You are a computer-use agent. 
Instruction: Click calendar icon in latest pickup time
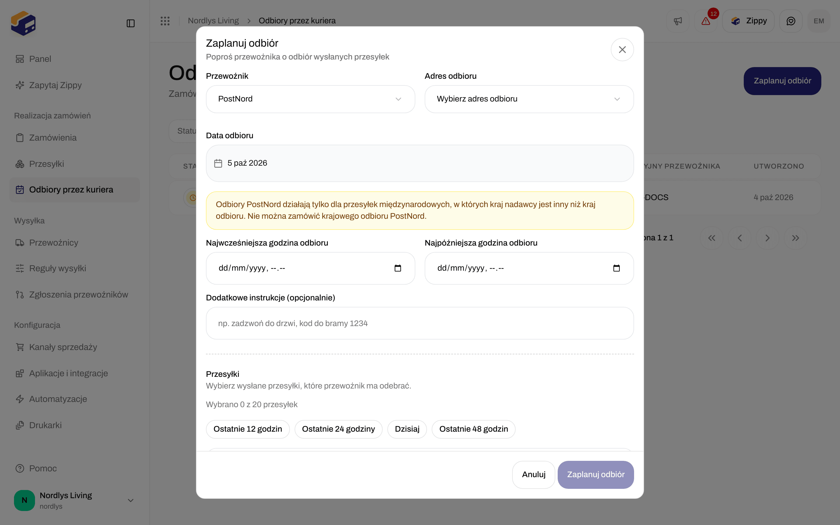[617, 268]
